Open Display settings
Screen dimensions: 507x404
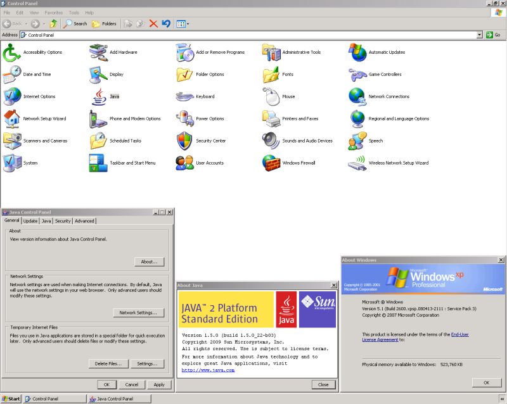tap(101, 74)
